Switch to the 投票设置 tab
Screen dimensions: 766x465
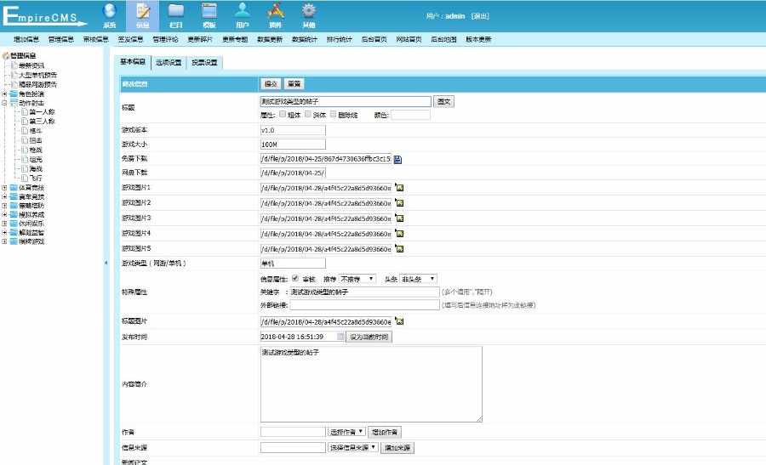coord(204,62)
